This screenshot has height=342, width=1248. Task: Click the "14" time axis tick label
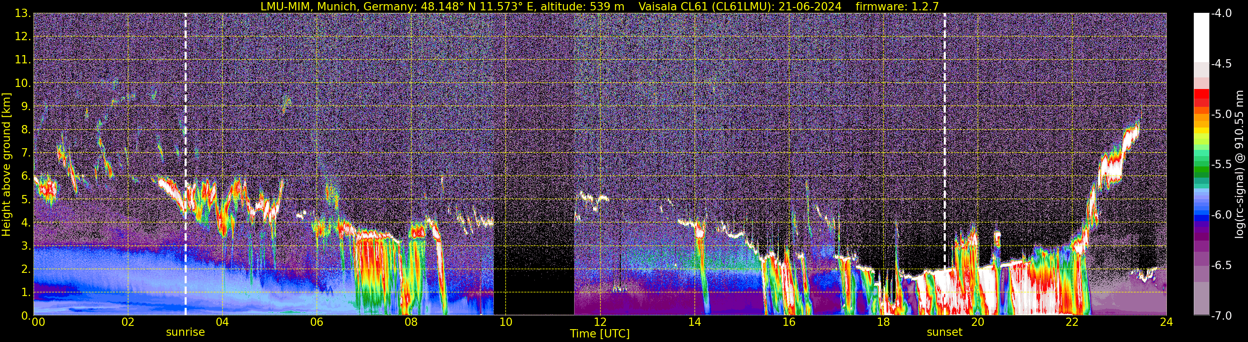click(694, 322)
